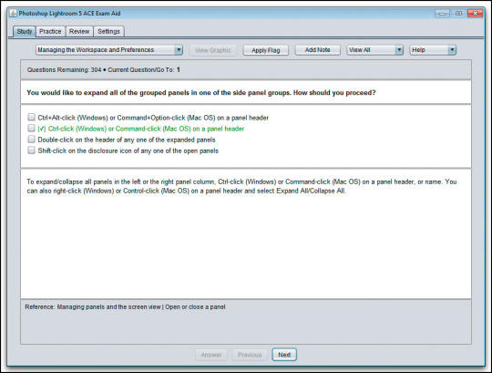Check the Ctrl+Alt-click answer option
Screen dimensions: 492x373
[x=31, y=118]
